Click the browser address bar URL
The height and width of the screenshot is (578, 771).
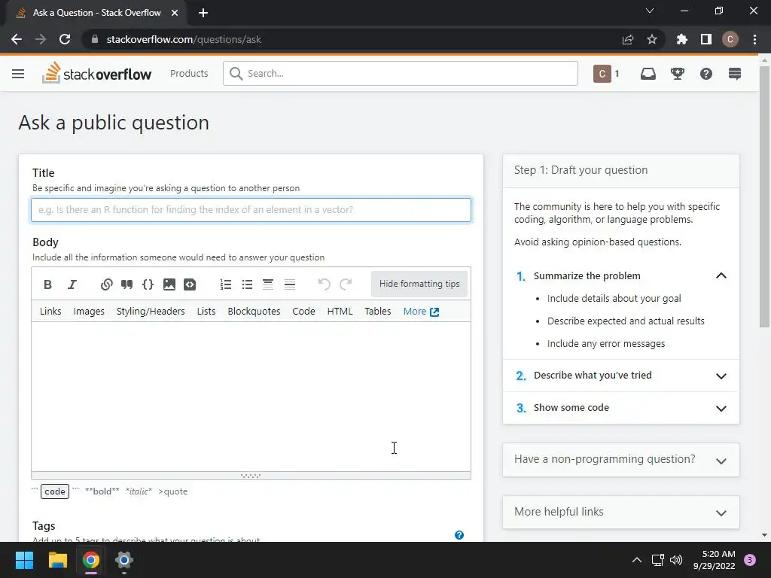point(184,39)
